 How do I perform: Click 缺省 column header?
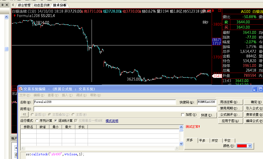tap(43, 127)
